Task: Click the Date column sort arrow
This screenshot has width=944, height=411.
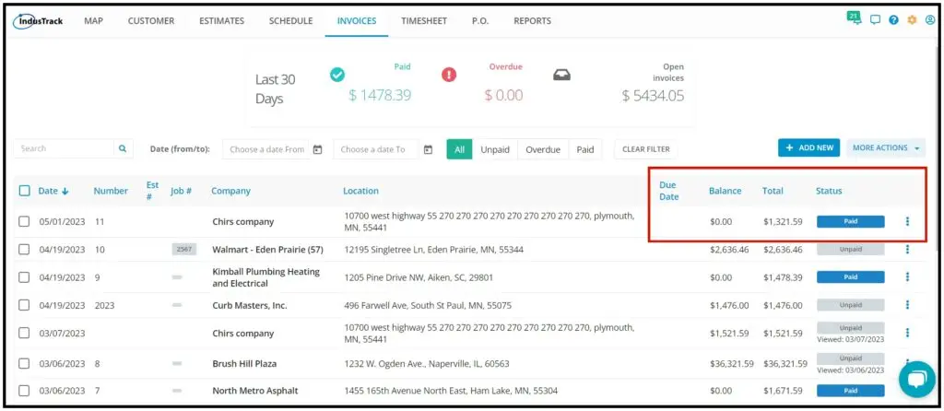Action: [x=65, y=191]
